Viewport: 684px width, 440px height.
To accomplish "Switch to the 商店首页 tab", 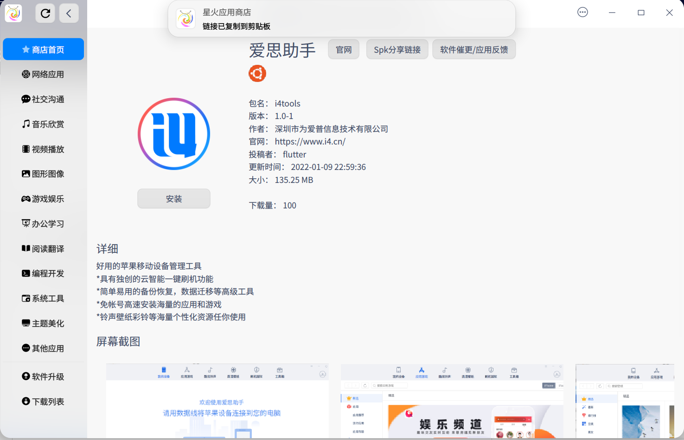I will point(43,49).
